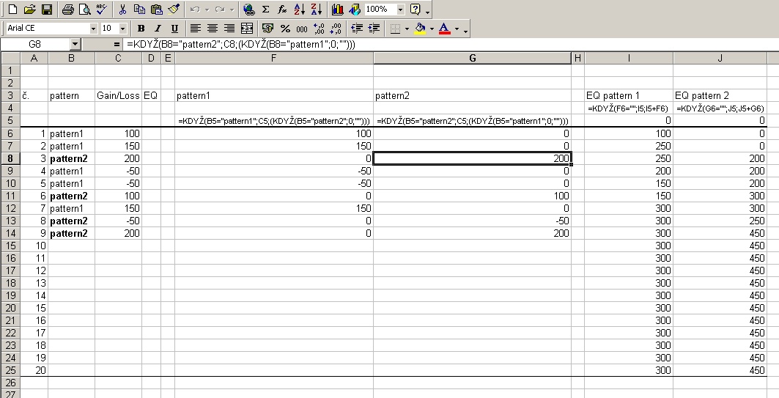The width and height of the screenshot is (779, 398).
Task: Apply the red font color
Action: point(445,29)
